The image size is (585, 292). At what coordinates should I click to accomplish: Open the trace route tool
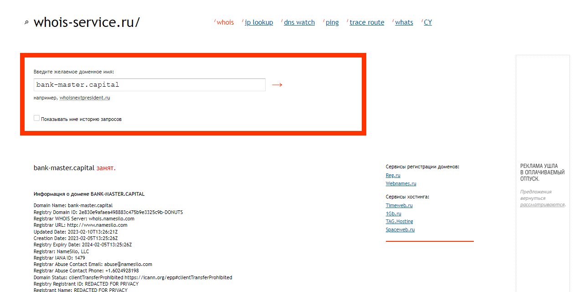[x=367, y=22]
